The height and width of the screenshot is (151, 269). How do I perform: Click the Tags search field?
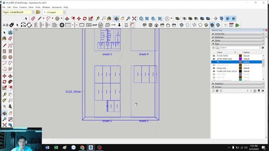click(240, 47)
